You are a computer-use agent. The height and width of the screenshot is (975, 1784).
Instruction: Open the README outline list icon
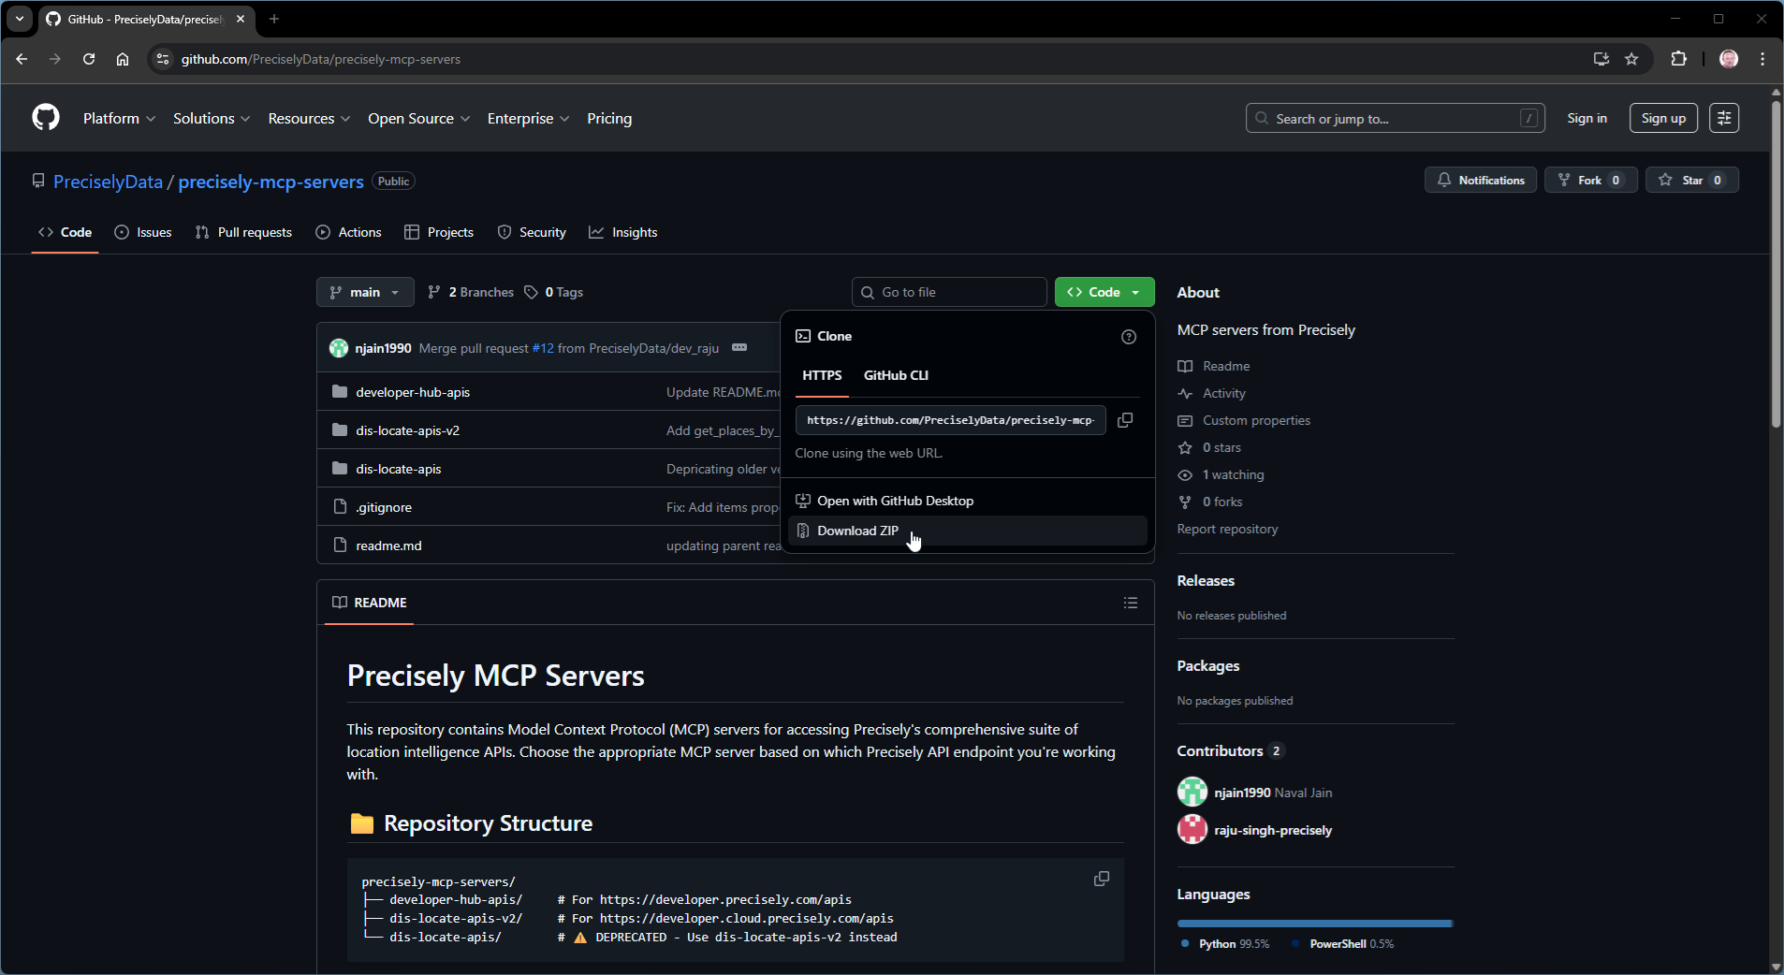1131,603
